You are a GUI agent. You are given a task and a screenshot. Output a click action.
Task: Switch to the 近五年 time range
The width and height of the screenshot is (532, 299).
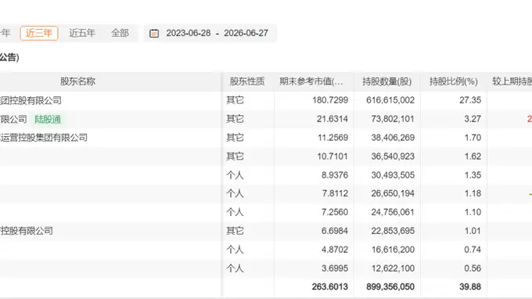[x=82, y=33]
